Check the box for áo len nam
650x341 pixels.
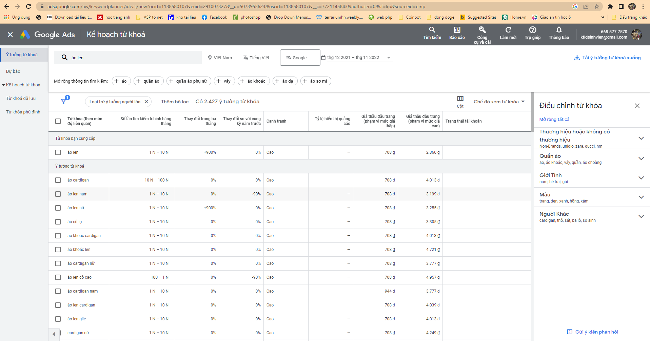click(58, 194)
